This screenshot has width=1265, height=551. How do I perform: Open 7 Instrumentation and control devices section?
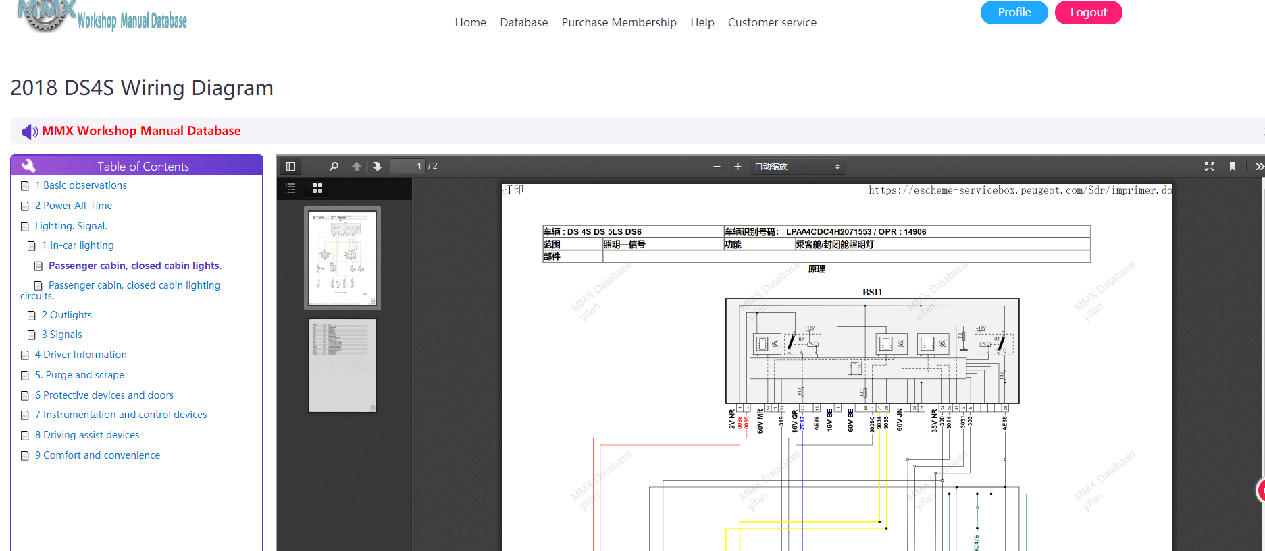point(121,415)
